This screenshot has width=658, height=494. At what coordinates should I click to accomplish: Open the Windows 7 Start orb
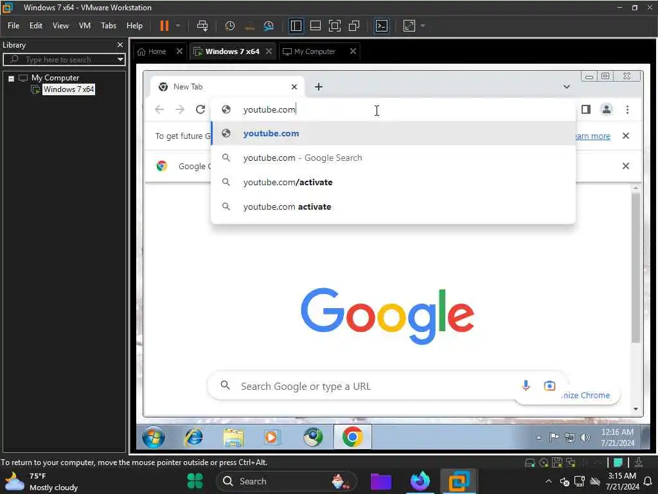click(x=154, y=437)
